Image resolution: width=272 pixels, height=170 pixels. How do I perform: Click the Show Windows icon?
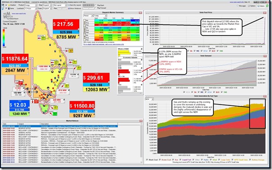tap(69, 8)
